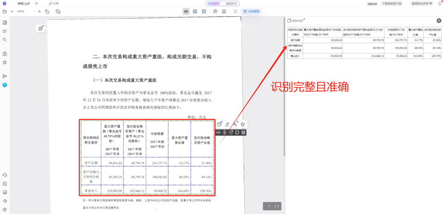Click the 分享 share link
Viewport: 445px width, 214px height.
pos(54,3)
